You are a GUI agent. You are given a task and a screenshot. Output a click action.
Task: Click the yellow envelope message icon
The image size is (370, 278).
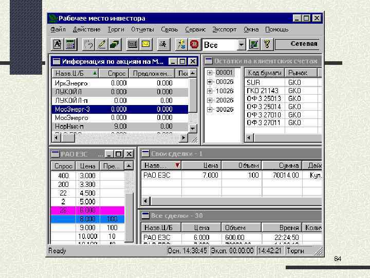[145, 44]
